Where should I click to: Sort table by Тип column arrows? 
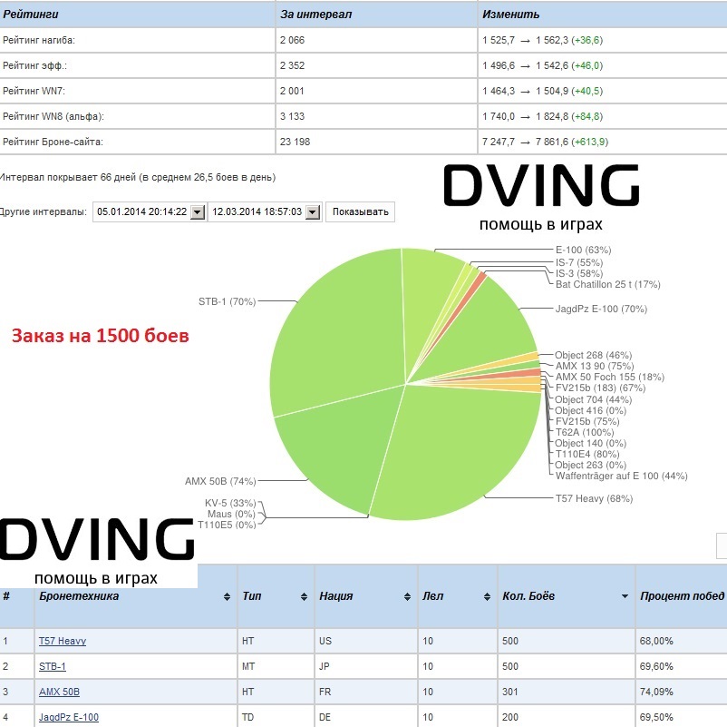[x=303, y=597]
